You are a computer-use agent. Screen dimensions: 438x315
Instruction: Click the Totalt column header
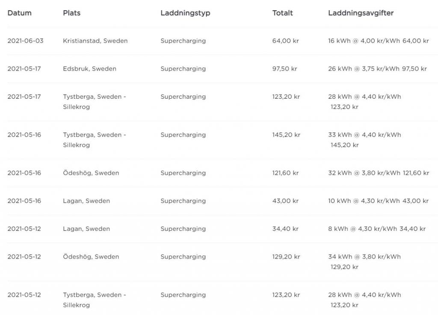(282, 13)
